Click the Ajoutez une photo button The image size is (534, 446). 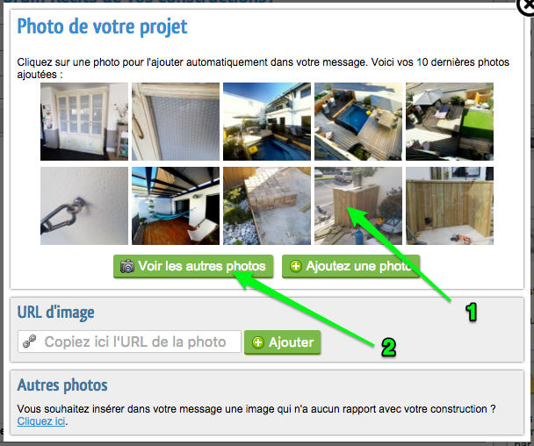350,266
